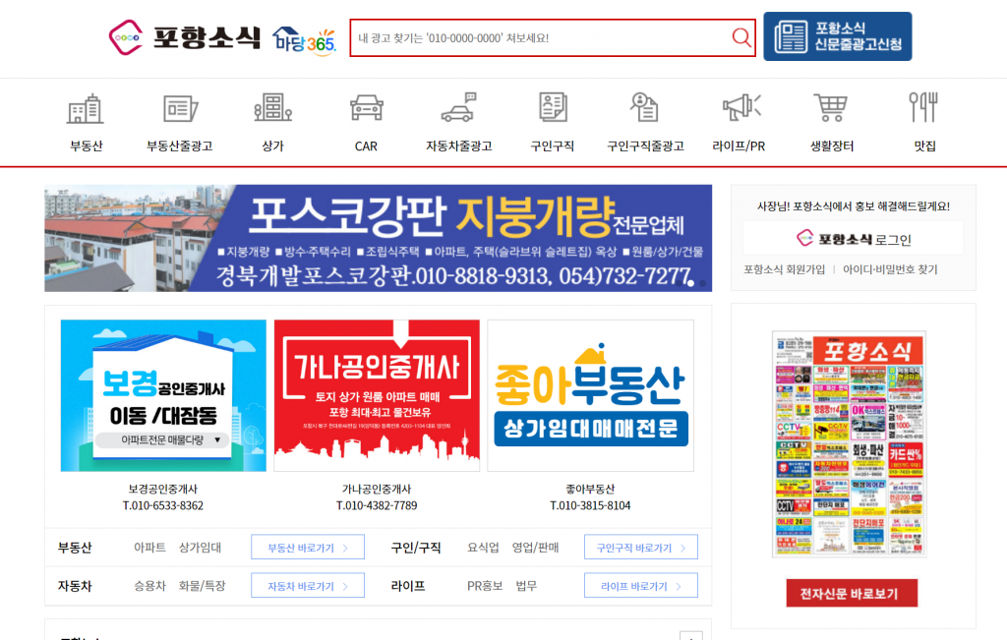The height and width of the screenshot is (640, 1007).
Task: Open the 생활장터 shopping cart icon
Action: coord(831,107)
